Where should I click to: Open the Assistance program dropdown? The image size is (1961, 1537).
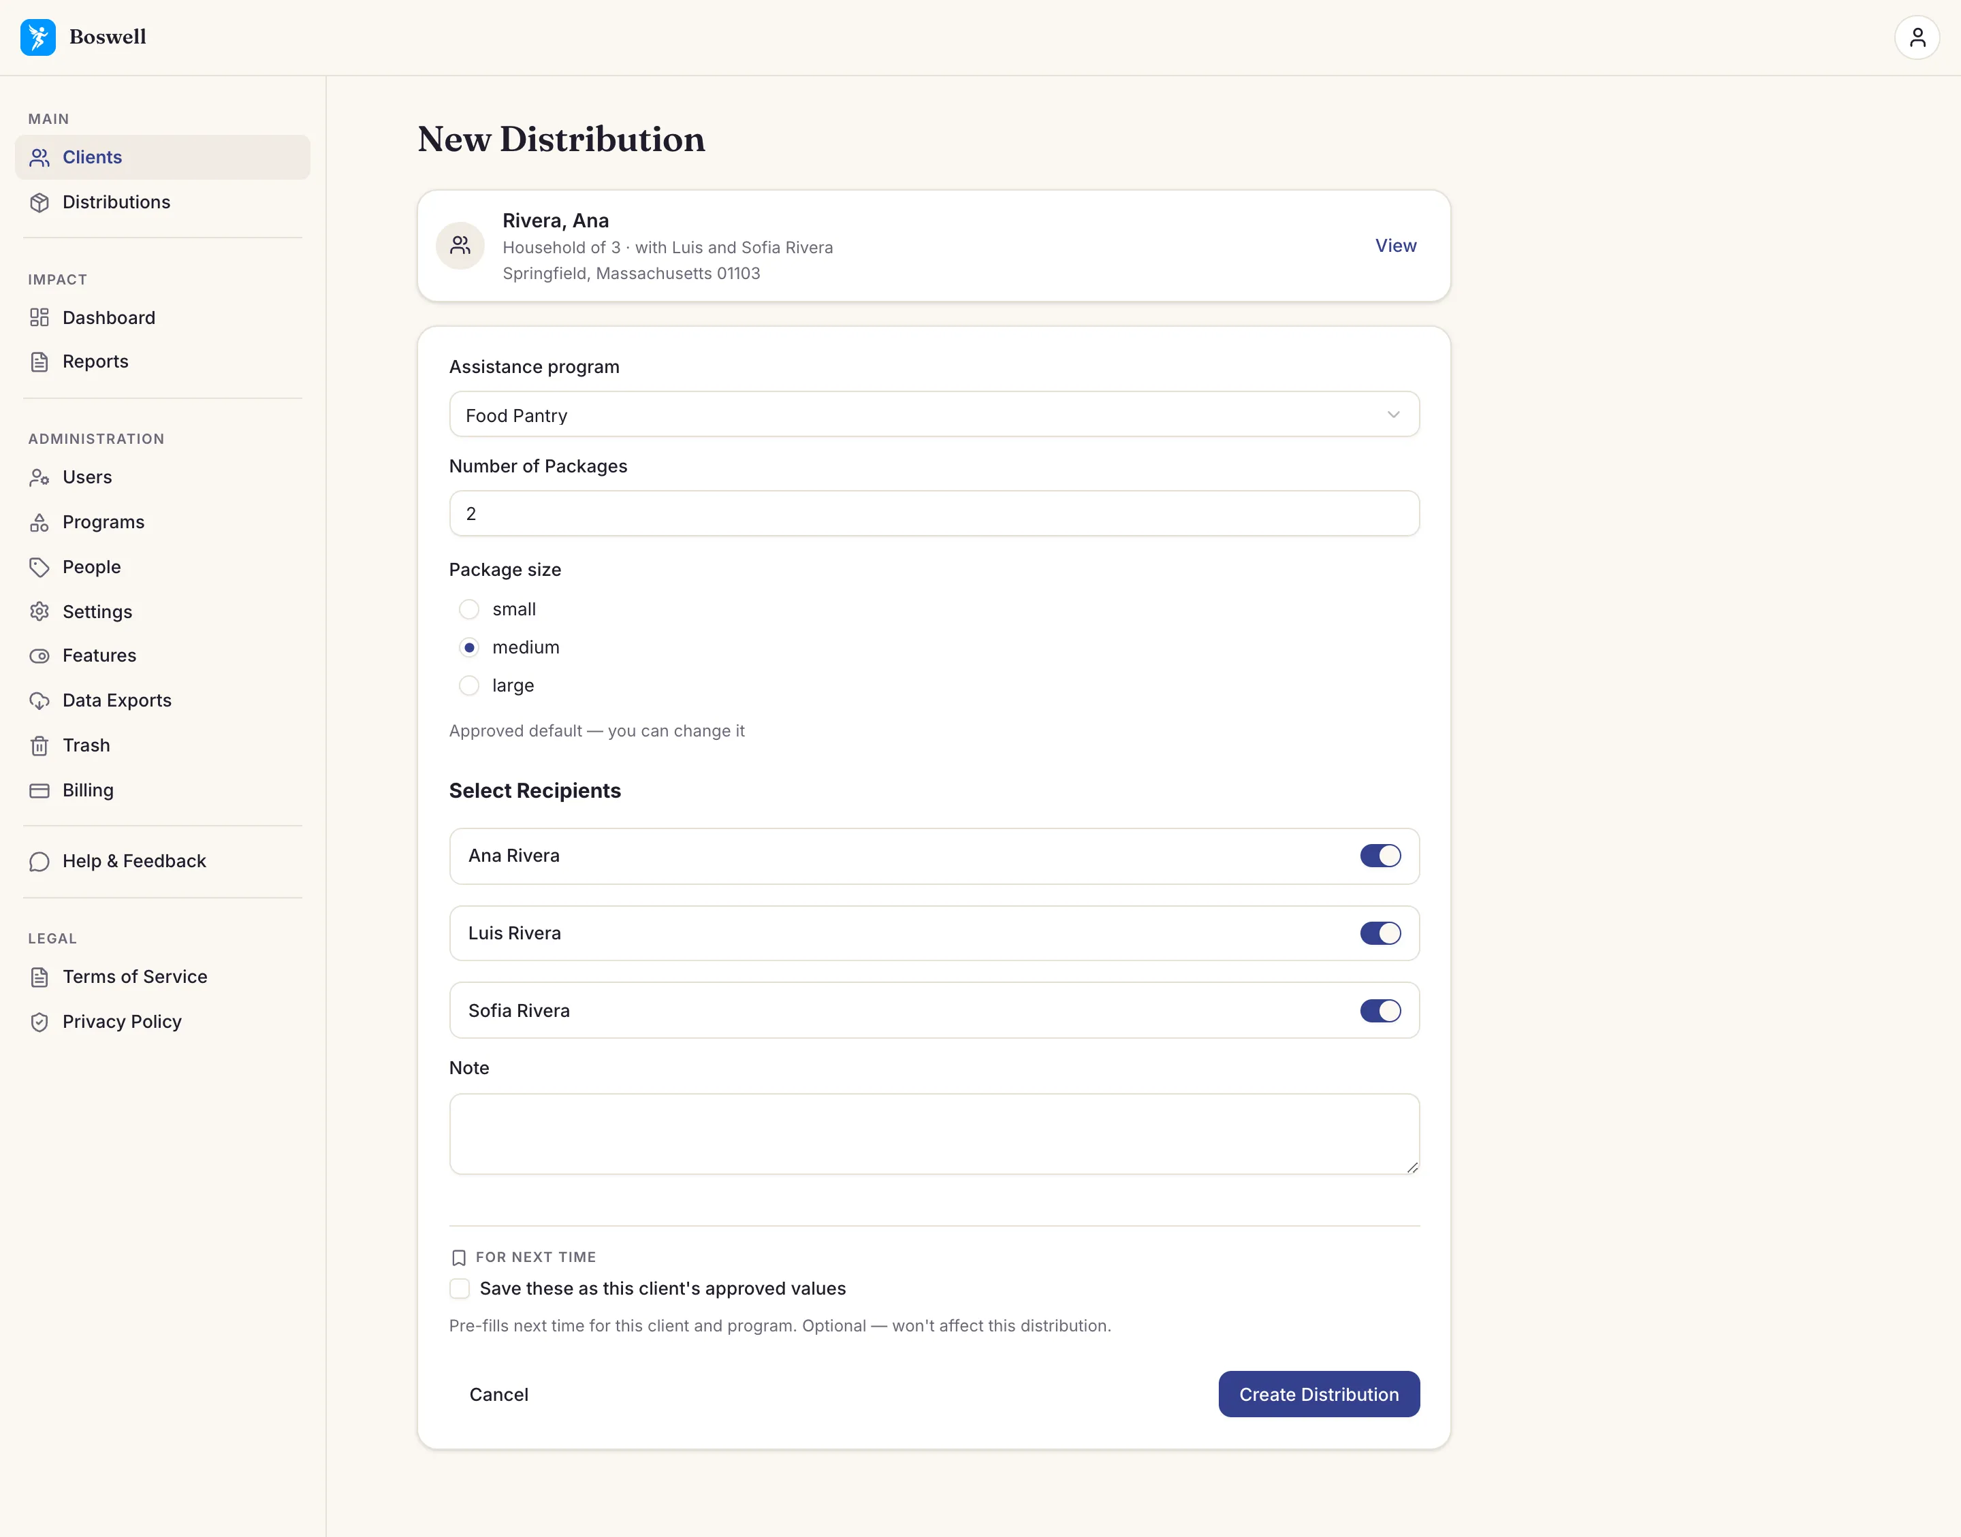[934, 415]
